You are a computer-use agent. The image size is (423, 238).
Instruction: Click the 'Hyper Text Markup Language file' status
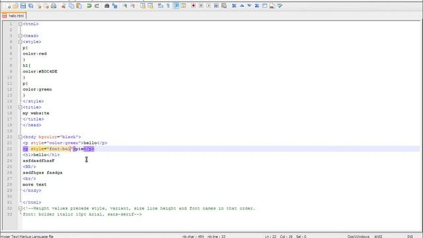[x=26, y=237]
